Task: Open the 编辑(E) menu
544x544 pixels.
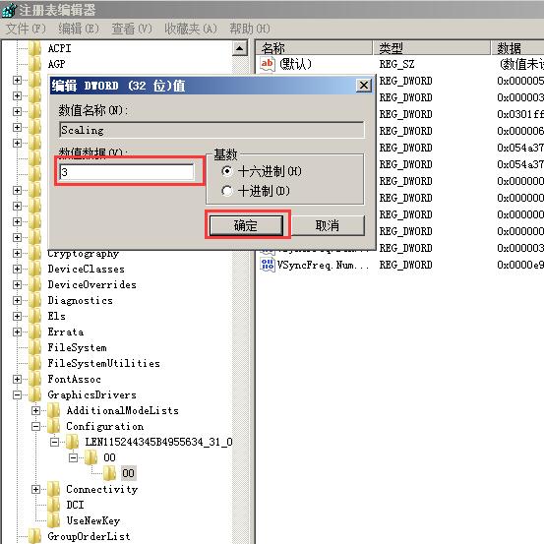Action: (79, 29)
